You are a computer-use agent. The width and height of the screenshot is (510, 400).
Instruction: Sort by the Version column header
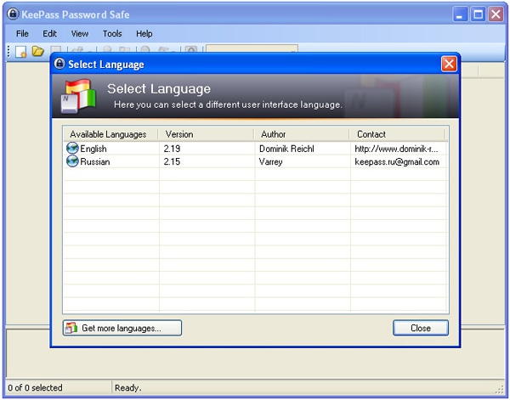pyautogui.click(x=207, y=134)
